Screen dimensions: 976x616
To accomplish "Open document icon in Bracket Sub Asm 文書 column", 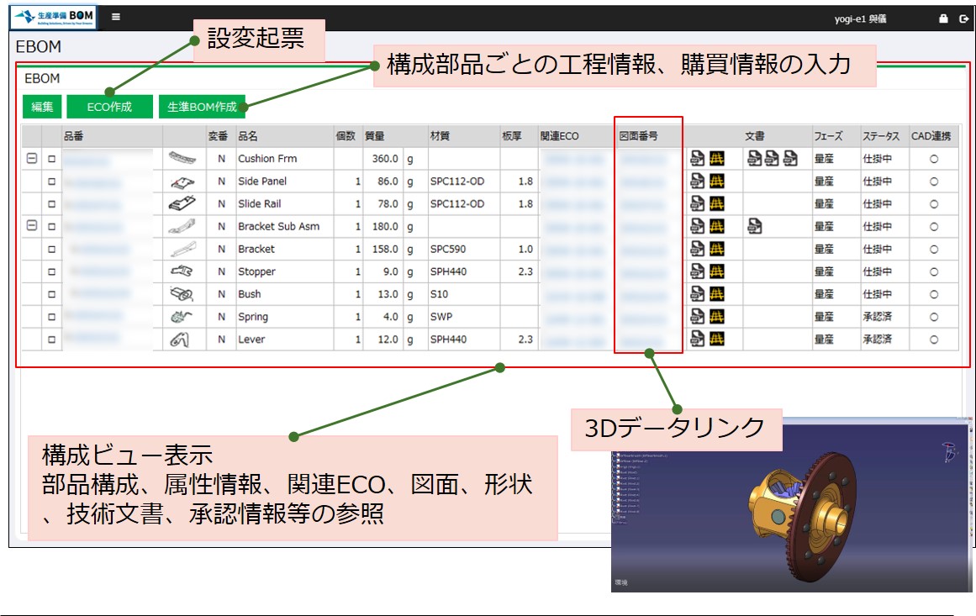I will [x=754, y=226].
